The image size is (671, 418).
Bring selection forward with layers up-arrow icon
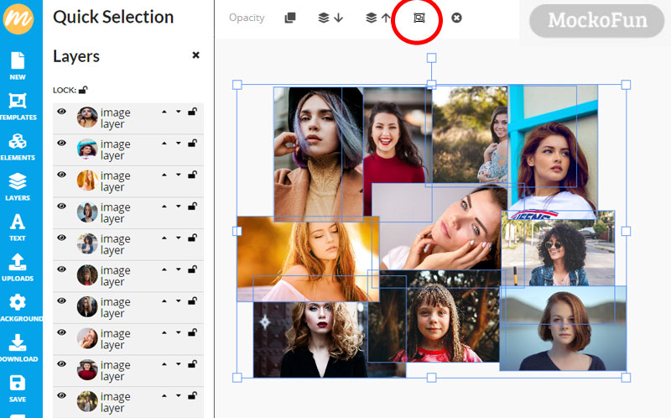point(378,18)
